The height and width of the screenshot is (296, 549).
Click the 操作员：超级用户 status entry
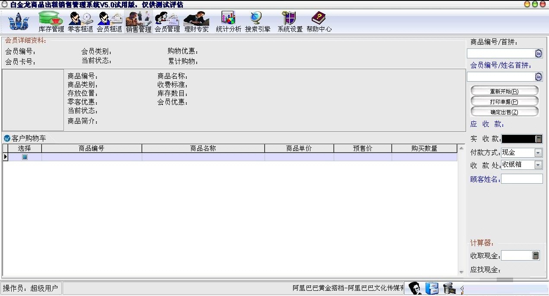(31, 288)
